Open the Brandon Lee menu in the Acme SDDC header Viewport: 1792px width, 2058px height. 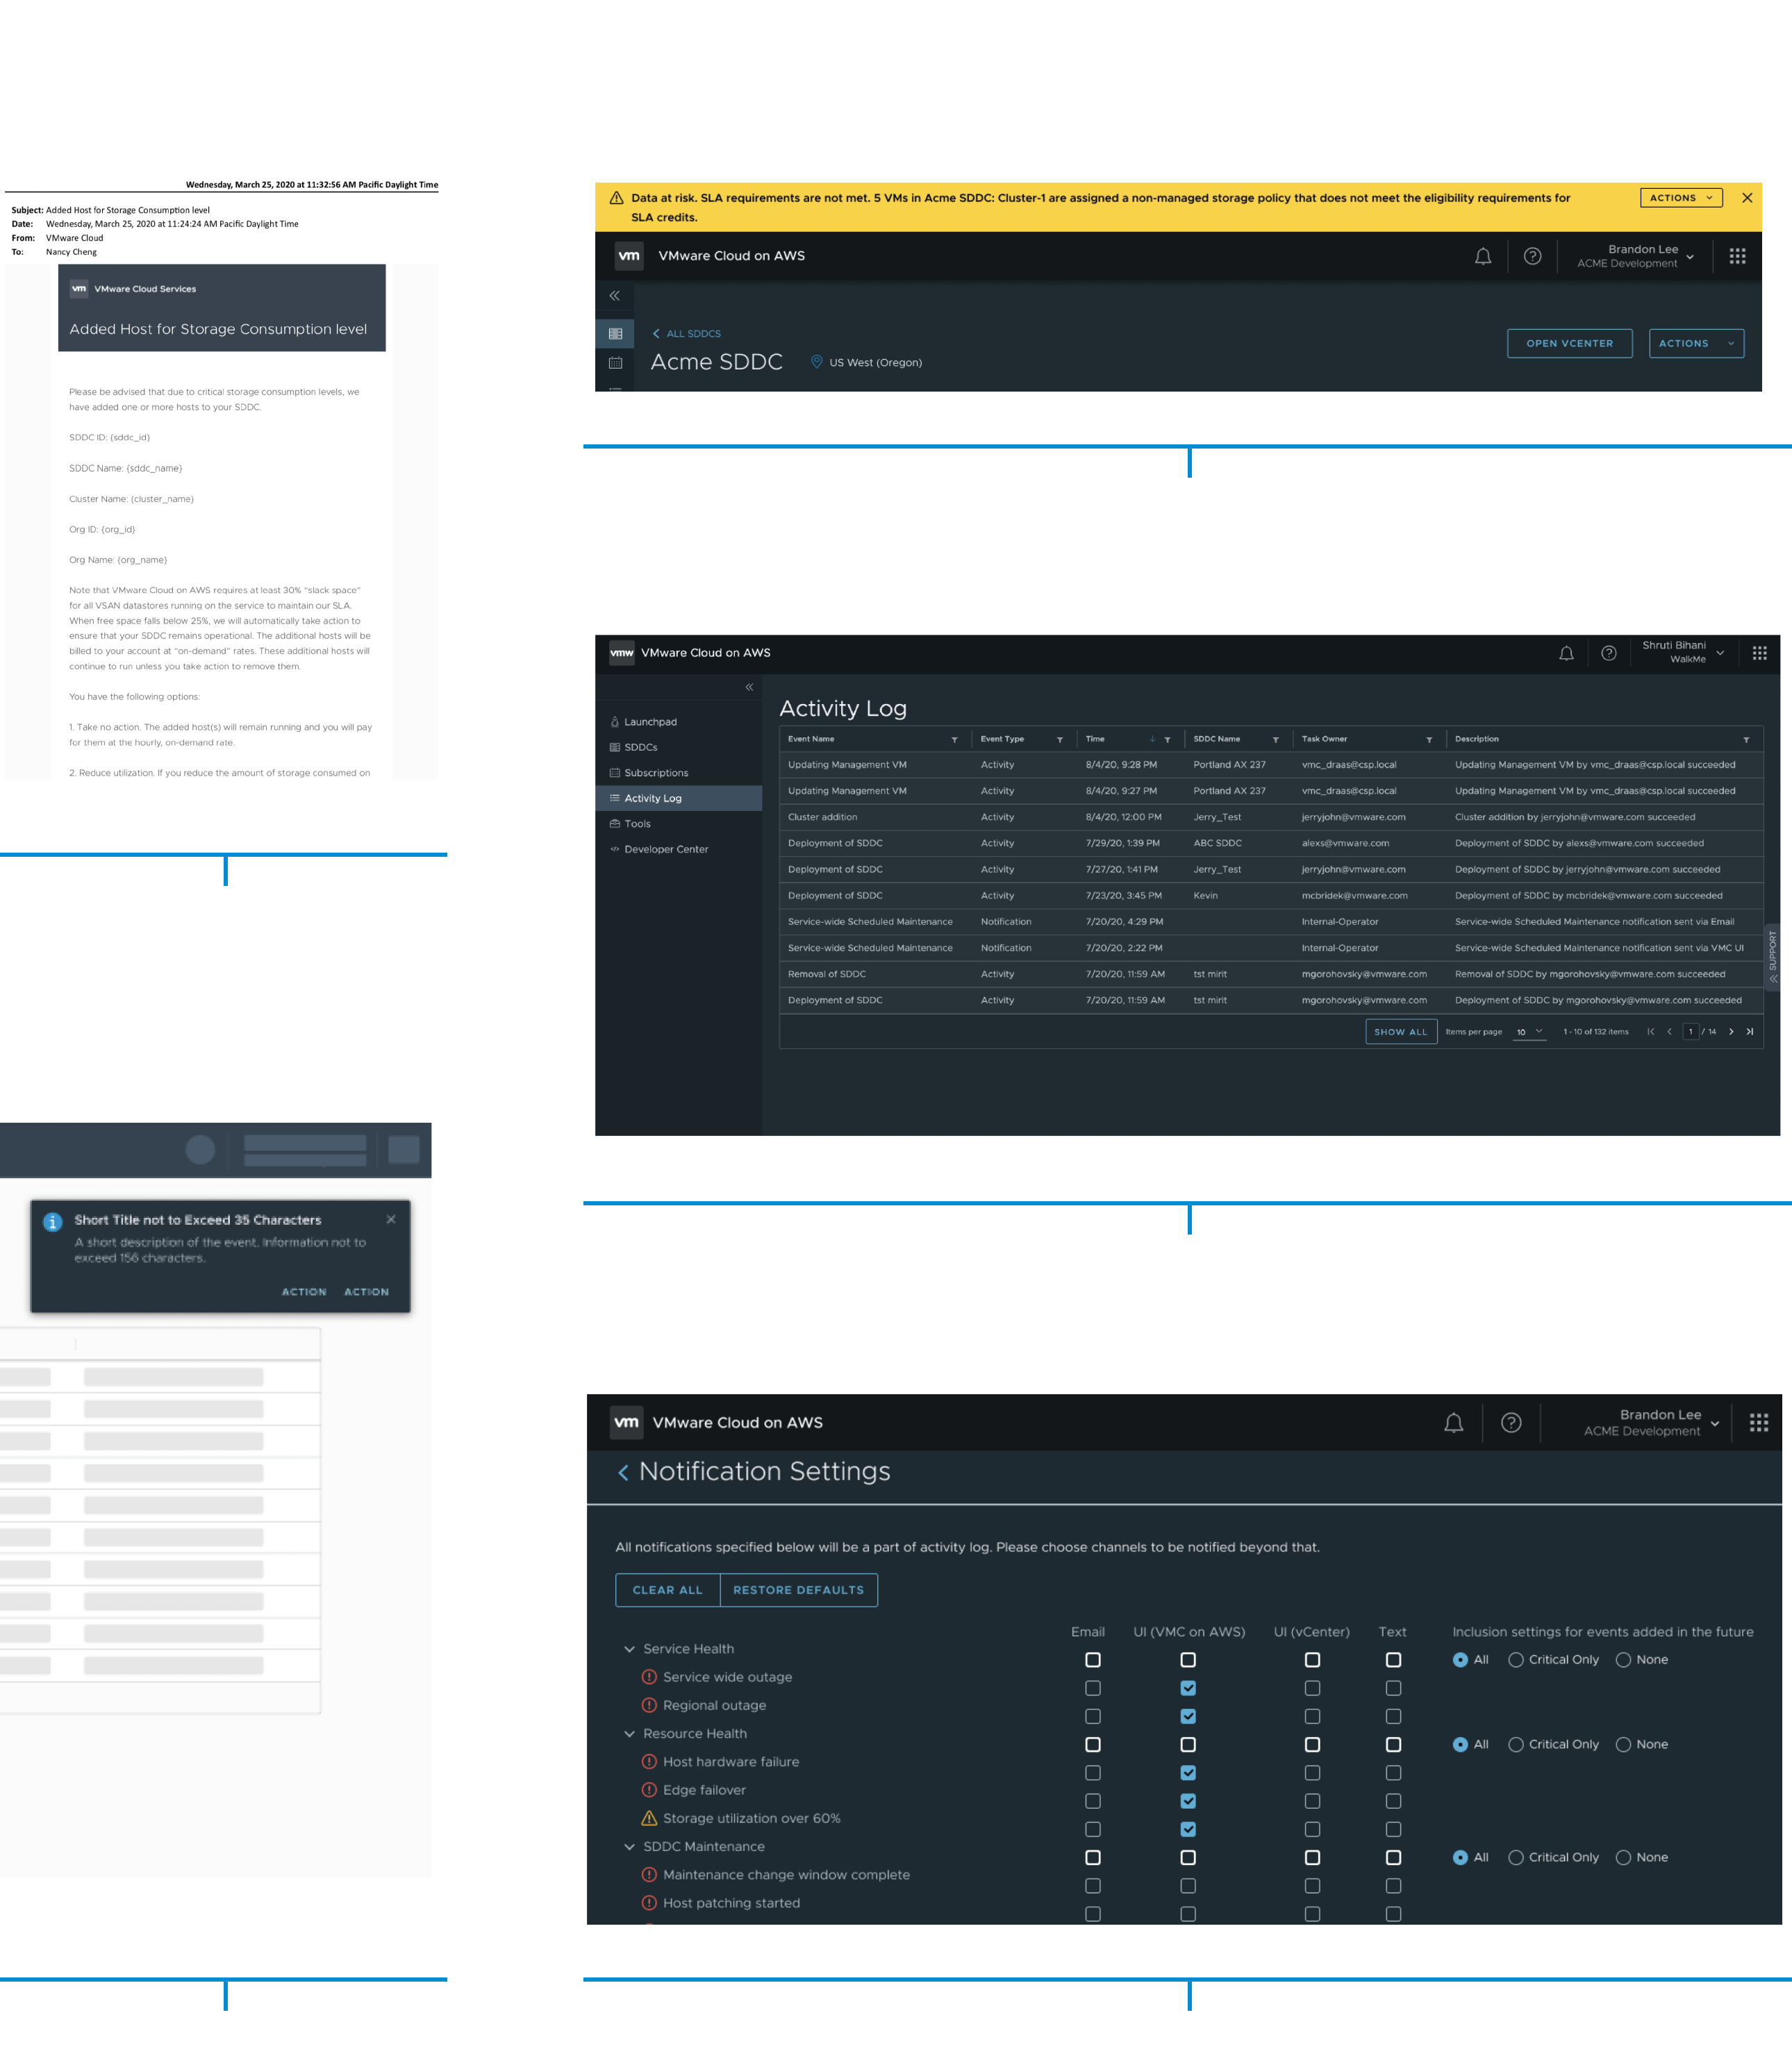click(1636, 257)
